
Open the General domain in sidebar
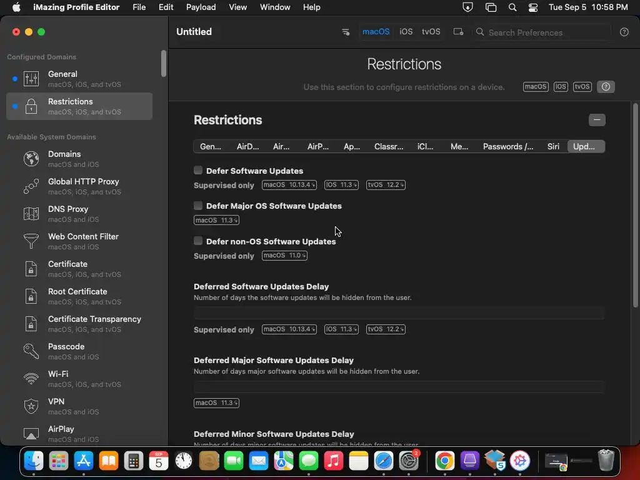click(x=79, y=78)
